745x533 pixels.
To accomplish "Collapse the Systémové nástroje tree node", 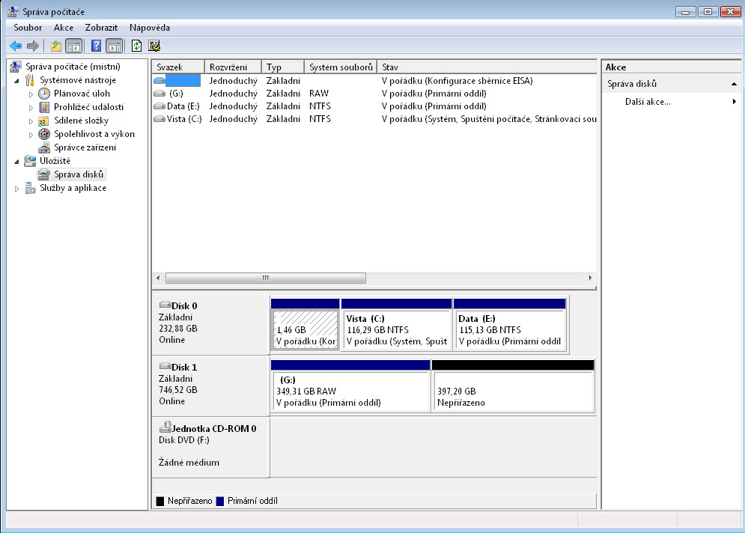I will click(x=17, y=81).
